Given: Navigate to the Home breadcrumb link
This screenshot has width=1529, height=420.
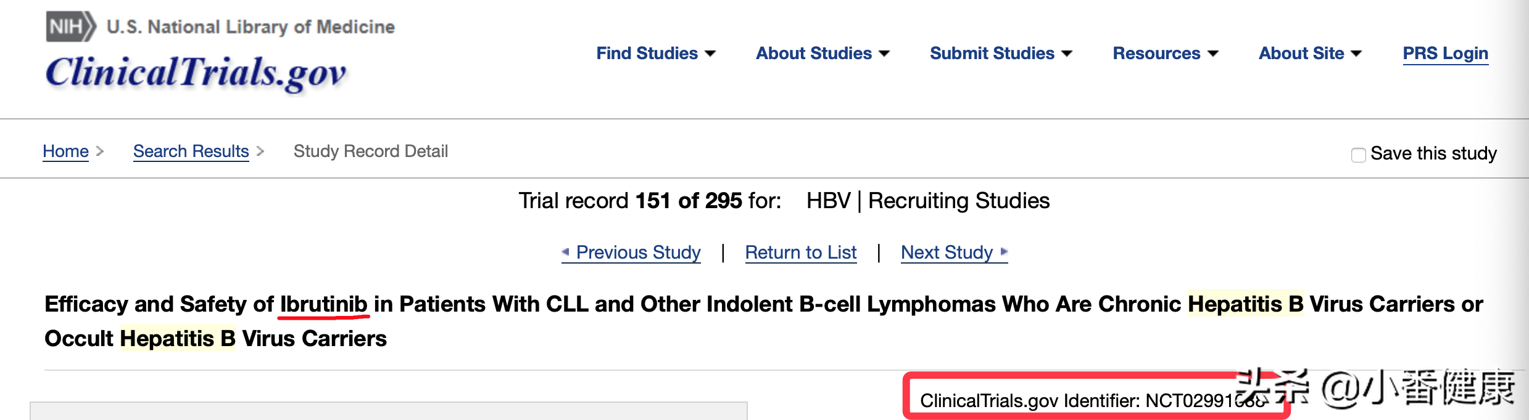Looking at the screenshot, I should (65, 151).
